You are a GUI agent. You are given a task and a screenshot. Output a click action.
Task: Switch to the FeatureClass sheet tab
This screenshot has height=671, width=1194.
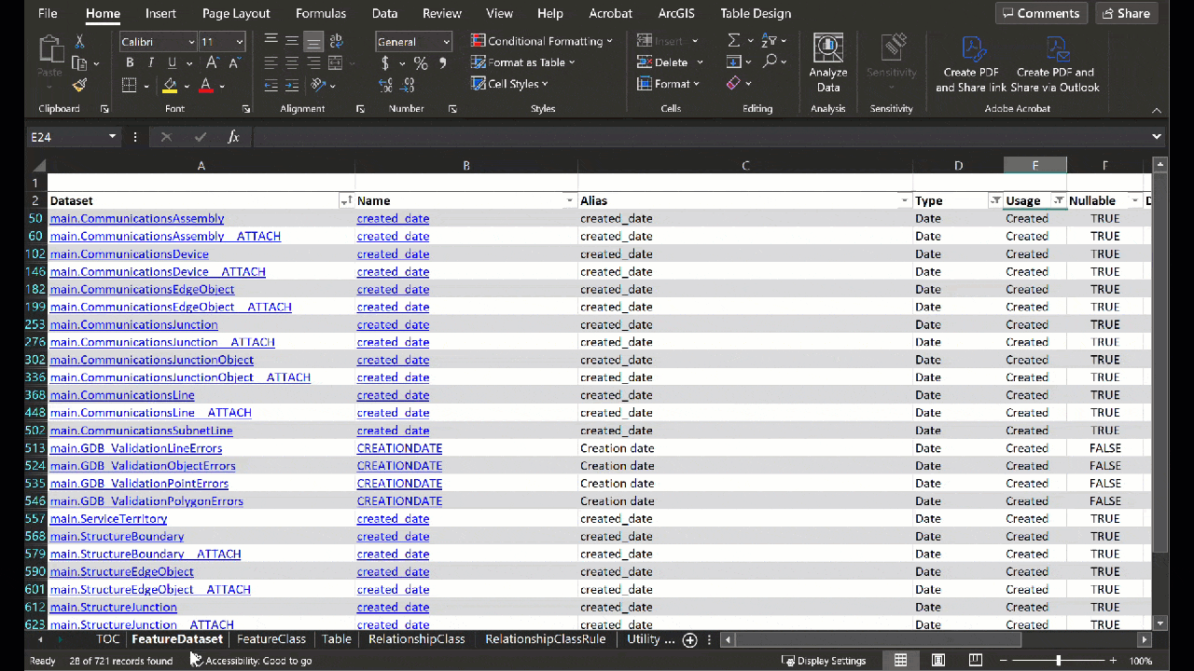tap(271, 639)
